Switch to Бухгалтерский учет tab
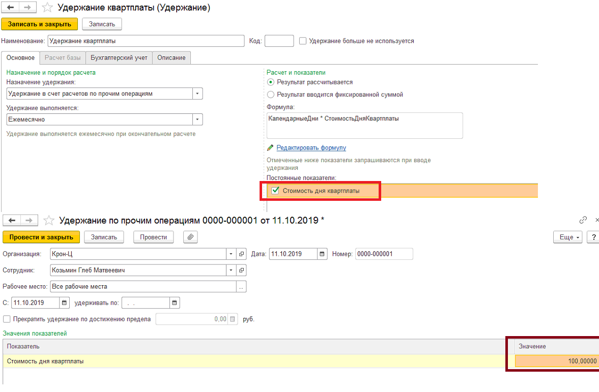Image resolution: width=599 pixels, height=392 pixels. (119, 57)
